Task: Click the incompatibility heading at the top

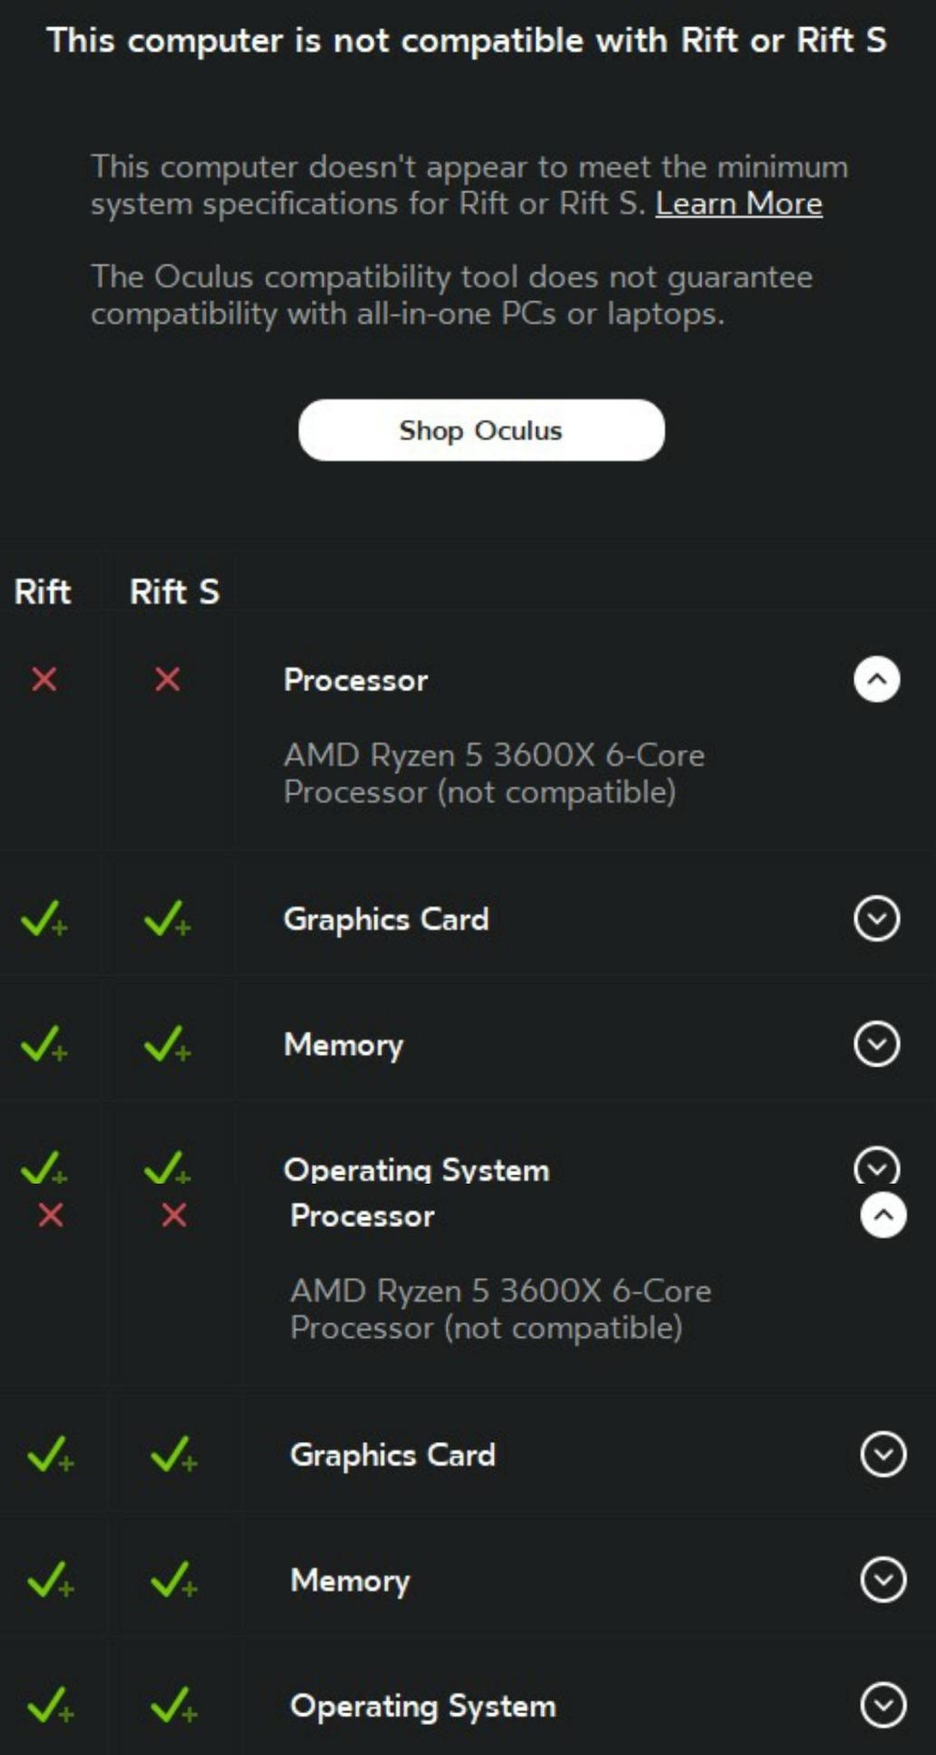Action: (467, 41)
